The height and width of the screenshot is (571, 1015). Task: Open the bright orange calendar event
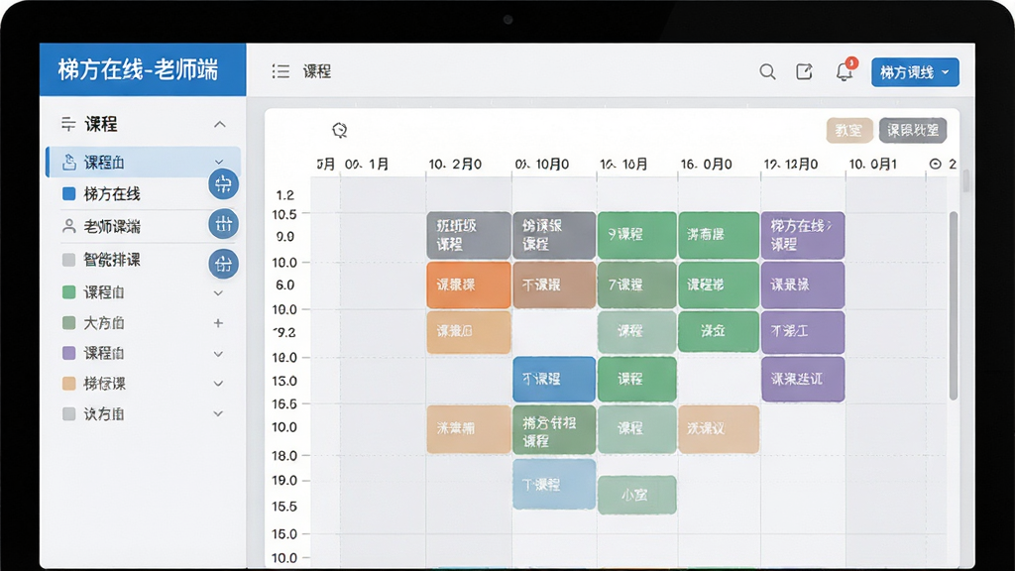(x=469, y=285)
